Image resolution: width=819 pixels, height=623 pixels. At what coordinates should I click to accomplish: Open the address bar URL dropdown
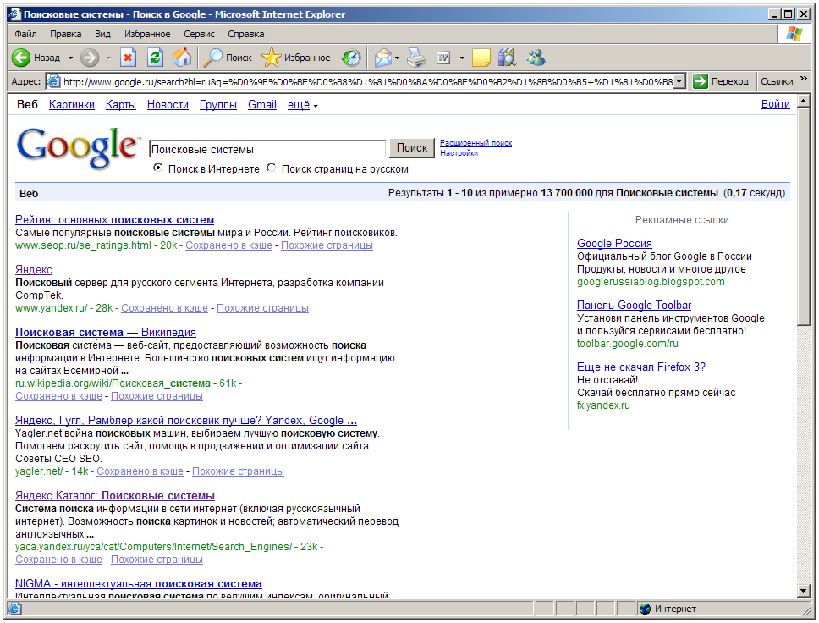679,81
